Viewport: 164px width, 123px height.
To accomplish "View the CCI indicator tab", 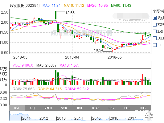I will tap(127, 108).
